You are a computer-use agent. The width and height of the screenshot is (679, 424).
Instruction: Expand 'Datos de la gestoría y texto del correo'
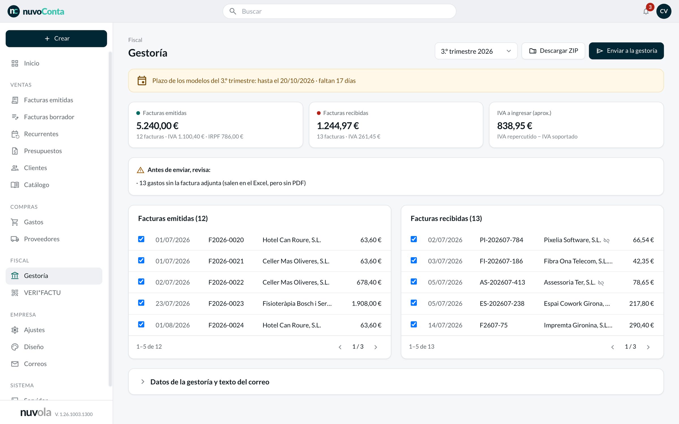(x=396, y=382)
